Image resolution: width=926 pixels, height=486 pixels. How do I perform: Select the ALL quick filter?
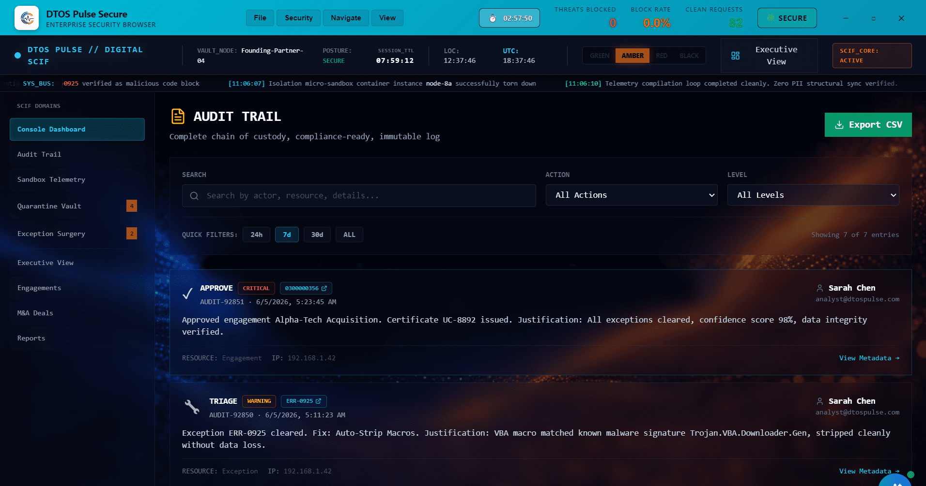point(349,235)
